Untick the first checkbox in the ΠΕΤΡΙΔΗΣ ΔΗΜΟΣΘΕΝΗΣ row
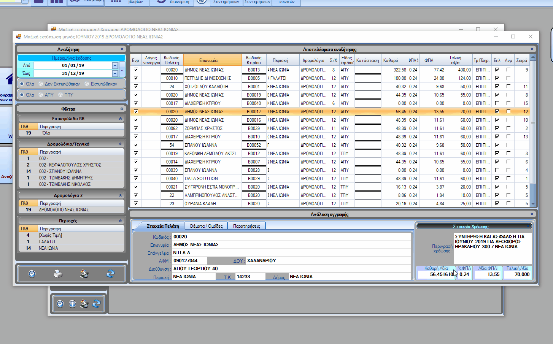553x344 pixels. point(136,78)
